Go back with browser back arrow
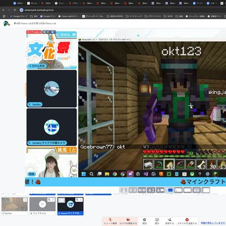Screen dimensions: 226x226 click(3, 10)
